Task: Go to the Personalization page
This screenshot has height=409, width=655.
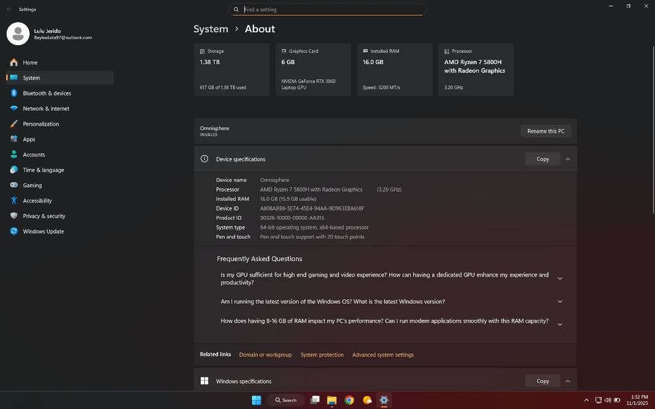Action: point(60,124)
